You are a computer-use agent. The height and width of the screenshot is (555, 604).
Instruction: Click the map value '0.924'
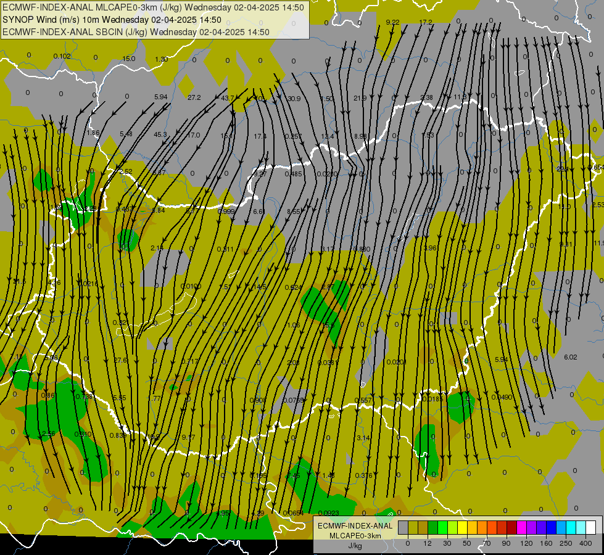click(293, 287)
